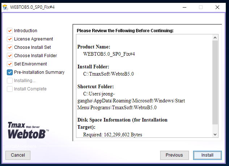Screen dimensions: 229x166
Task: Click the Introduction step checkmark icon
Action: coord(10,31)
